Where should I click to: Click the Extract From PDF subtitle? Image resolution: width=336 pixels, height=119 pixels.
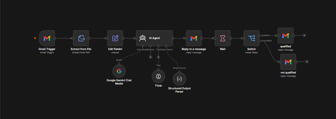[x=81, y=53]
